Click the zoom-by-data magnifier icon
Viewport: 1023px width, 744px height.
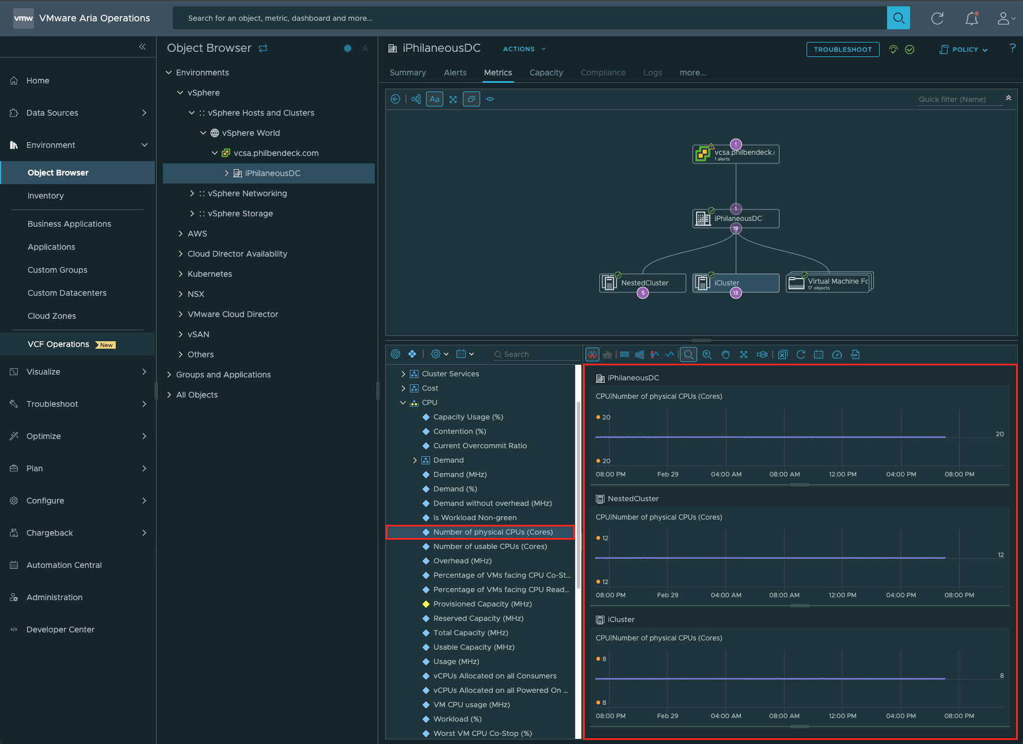click(x=708, y=354)
